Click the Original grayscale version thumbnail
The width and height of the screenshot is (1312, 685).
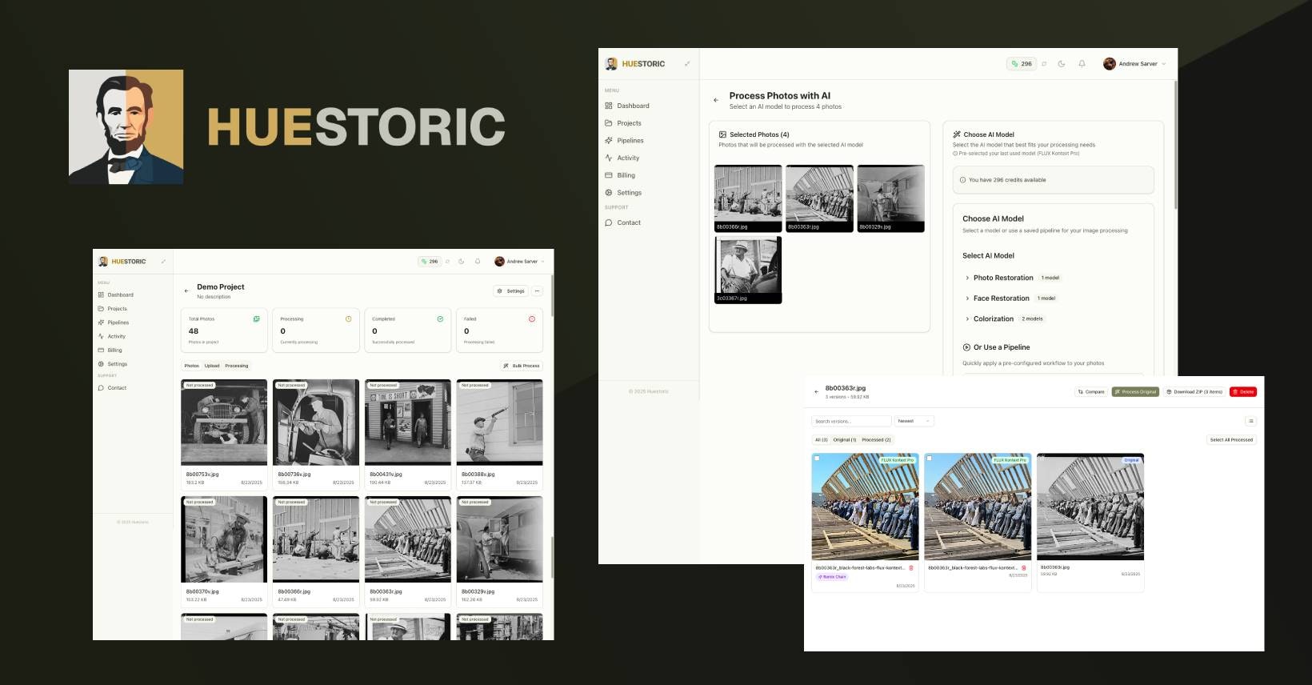(1090, 507)
